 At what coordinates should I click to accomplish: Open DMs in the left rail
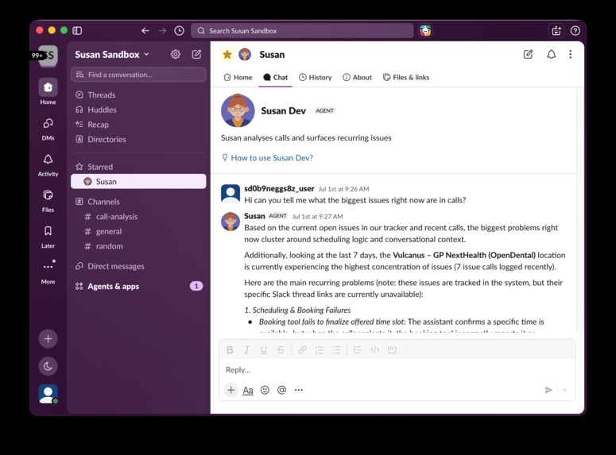[x=48, y=128]
